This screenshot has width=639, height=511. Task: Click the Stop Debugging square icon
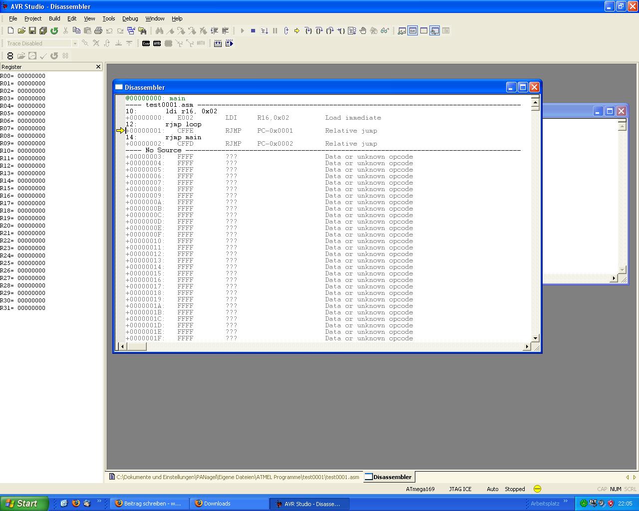tap(253, 31)
